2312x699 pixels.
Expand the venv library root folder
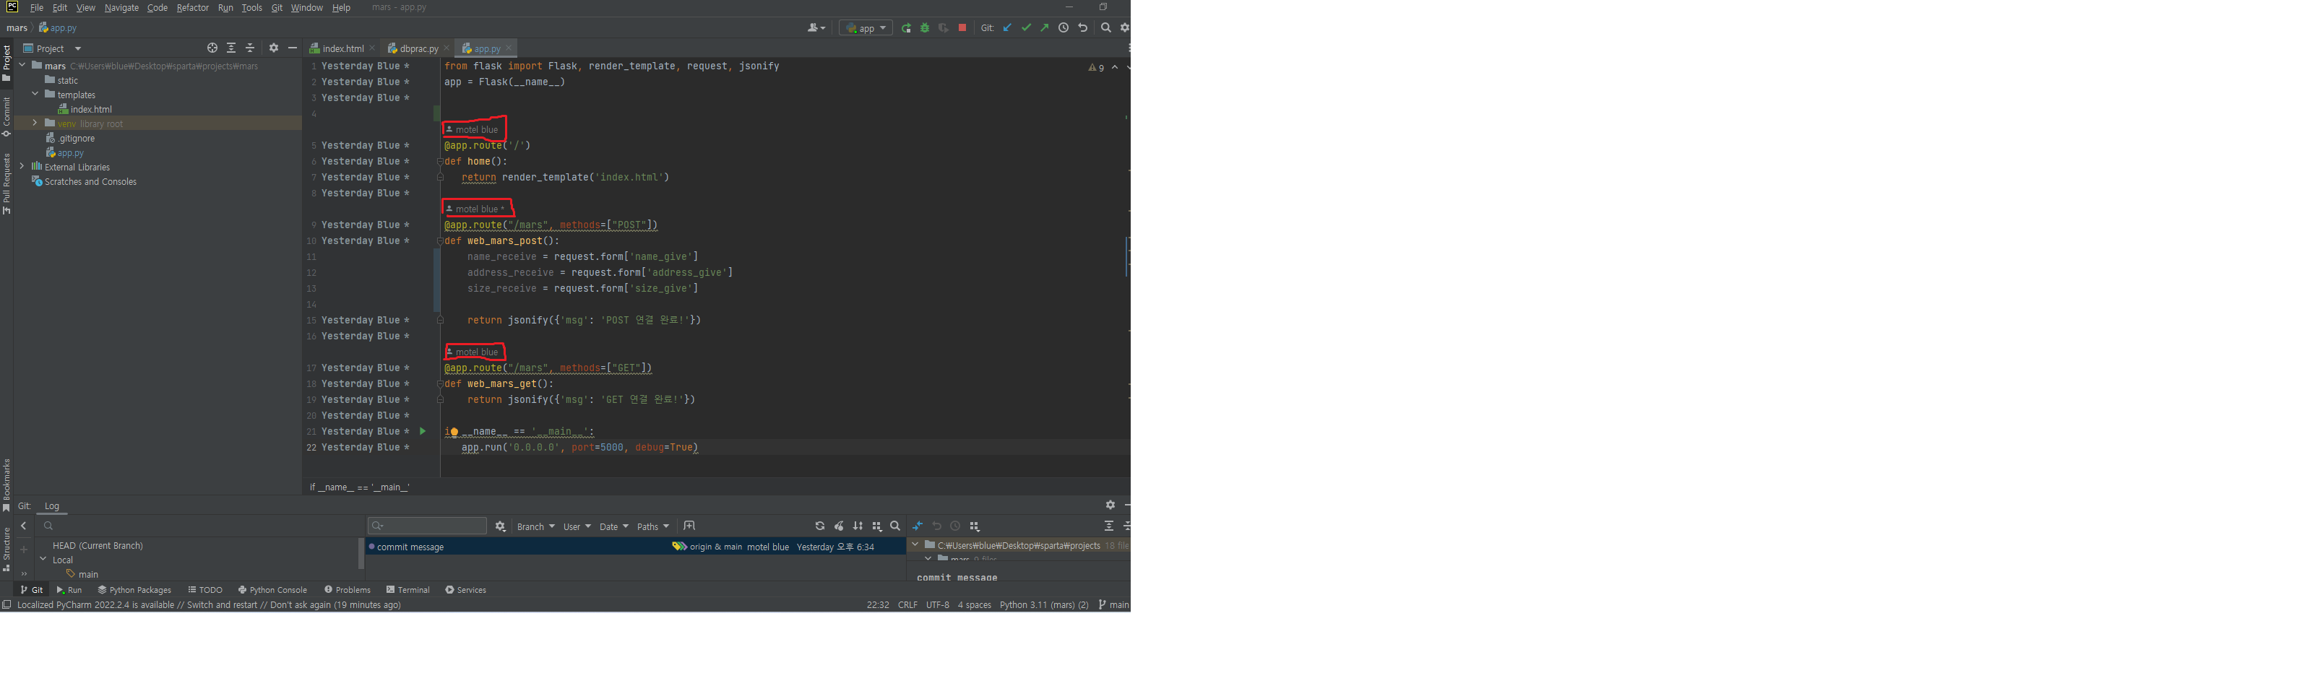[x=35, y=123]
